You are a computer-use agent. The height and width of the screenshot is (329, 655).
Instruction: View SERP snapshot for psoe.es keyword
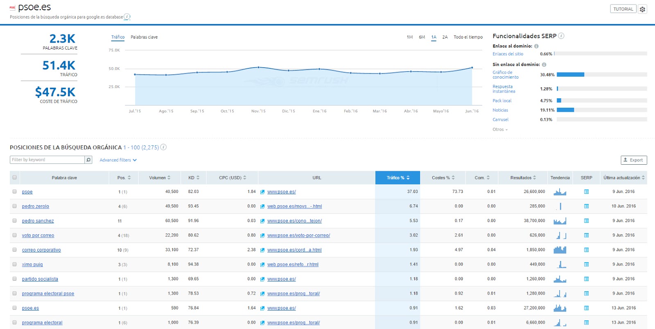tap(586, 308)
